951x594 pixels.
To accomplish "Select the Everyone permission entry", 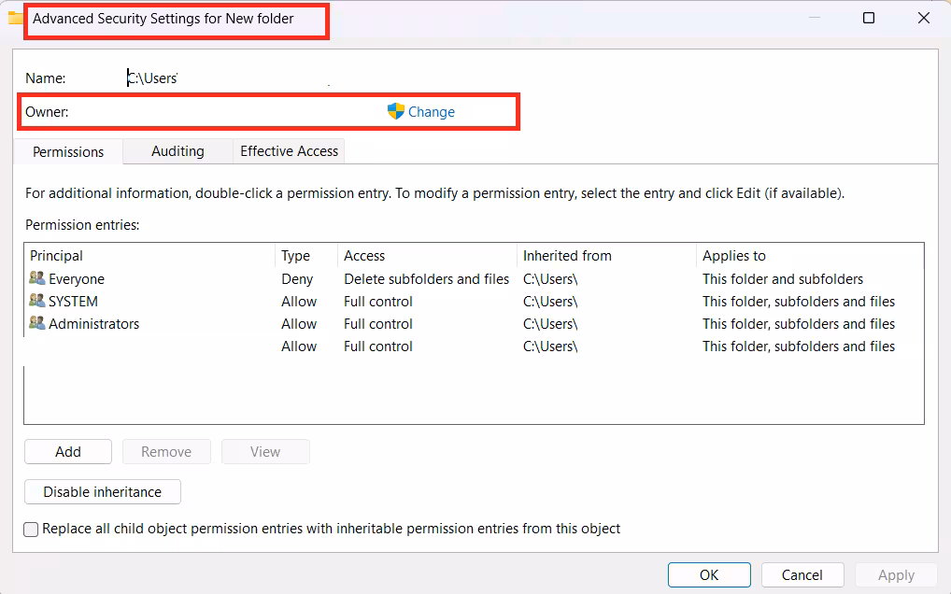I will coord(474,279).
